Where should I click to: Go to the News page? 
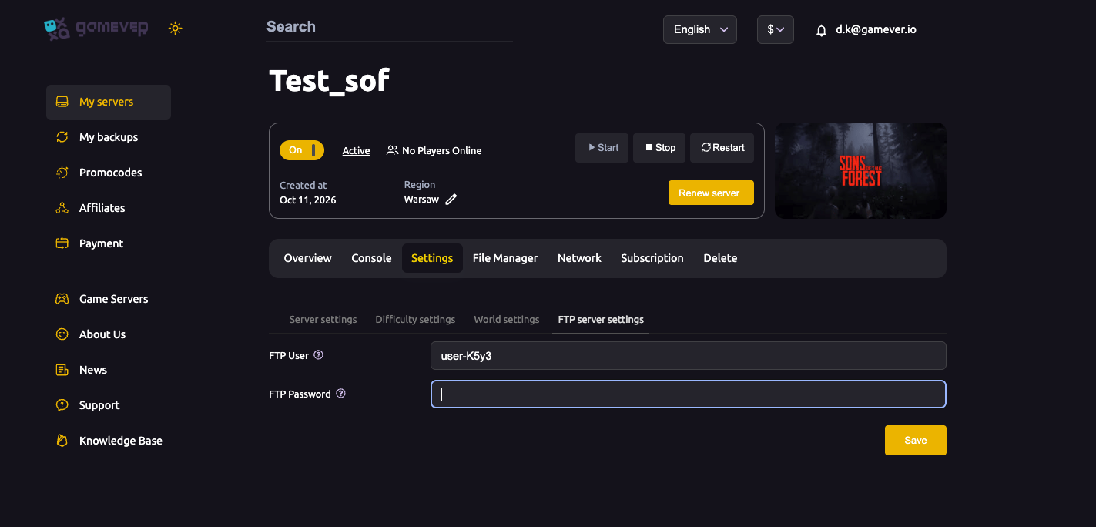tap(93, 370)
